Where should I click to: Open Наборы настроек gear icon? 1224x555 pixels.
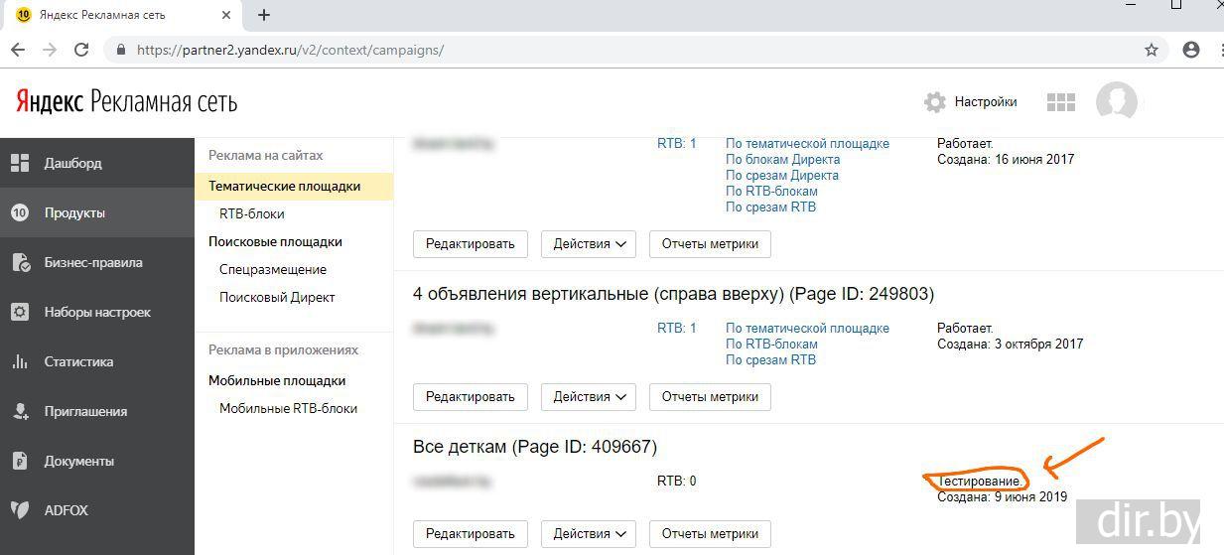click(20, 312)
